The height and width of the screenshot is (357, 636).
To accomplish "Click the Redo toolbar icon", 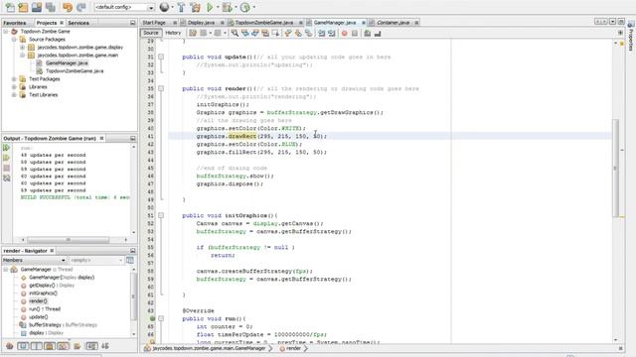I will point(80,7).
